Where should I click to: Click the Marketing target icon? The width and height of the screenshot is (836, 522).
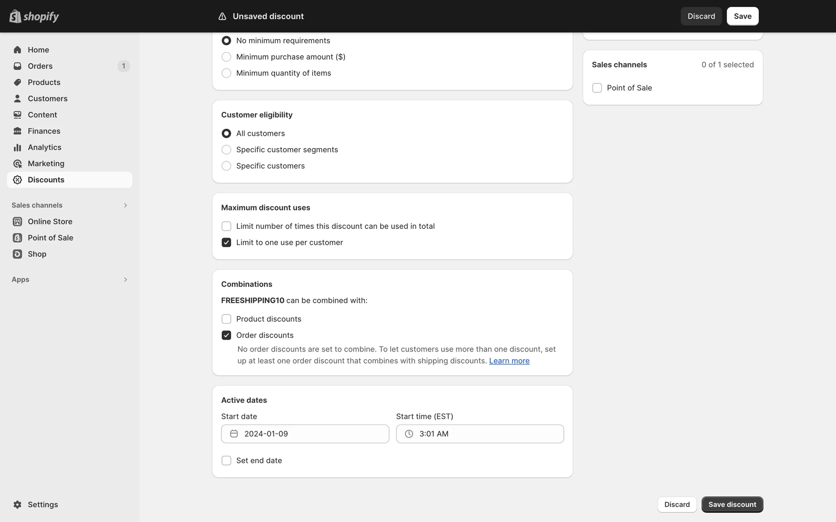point(17,164)
